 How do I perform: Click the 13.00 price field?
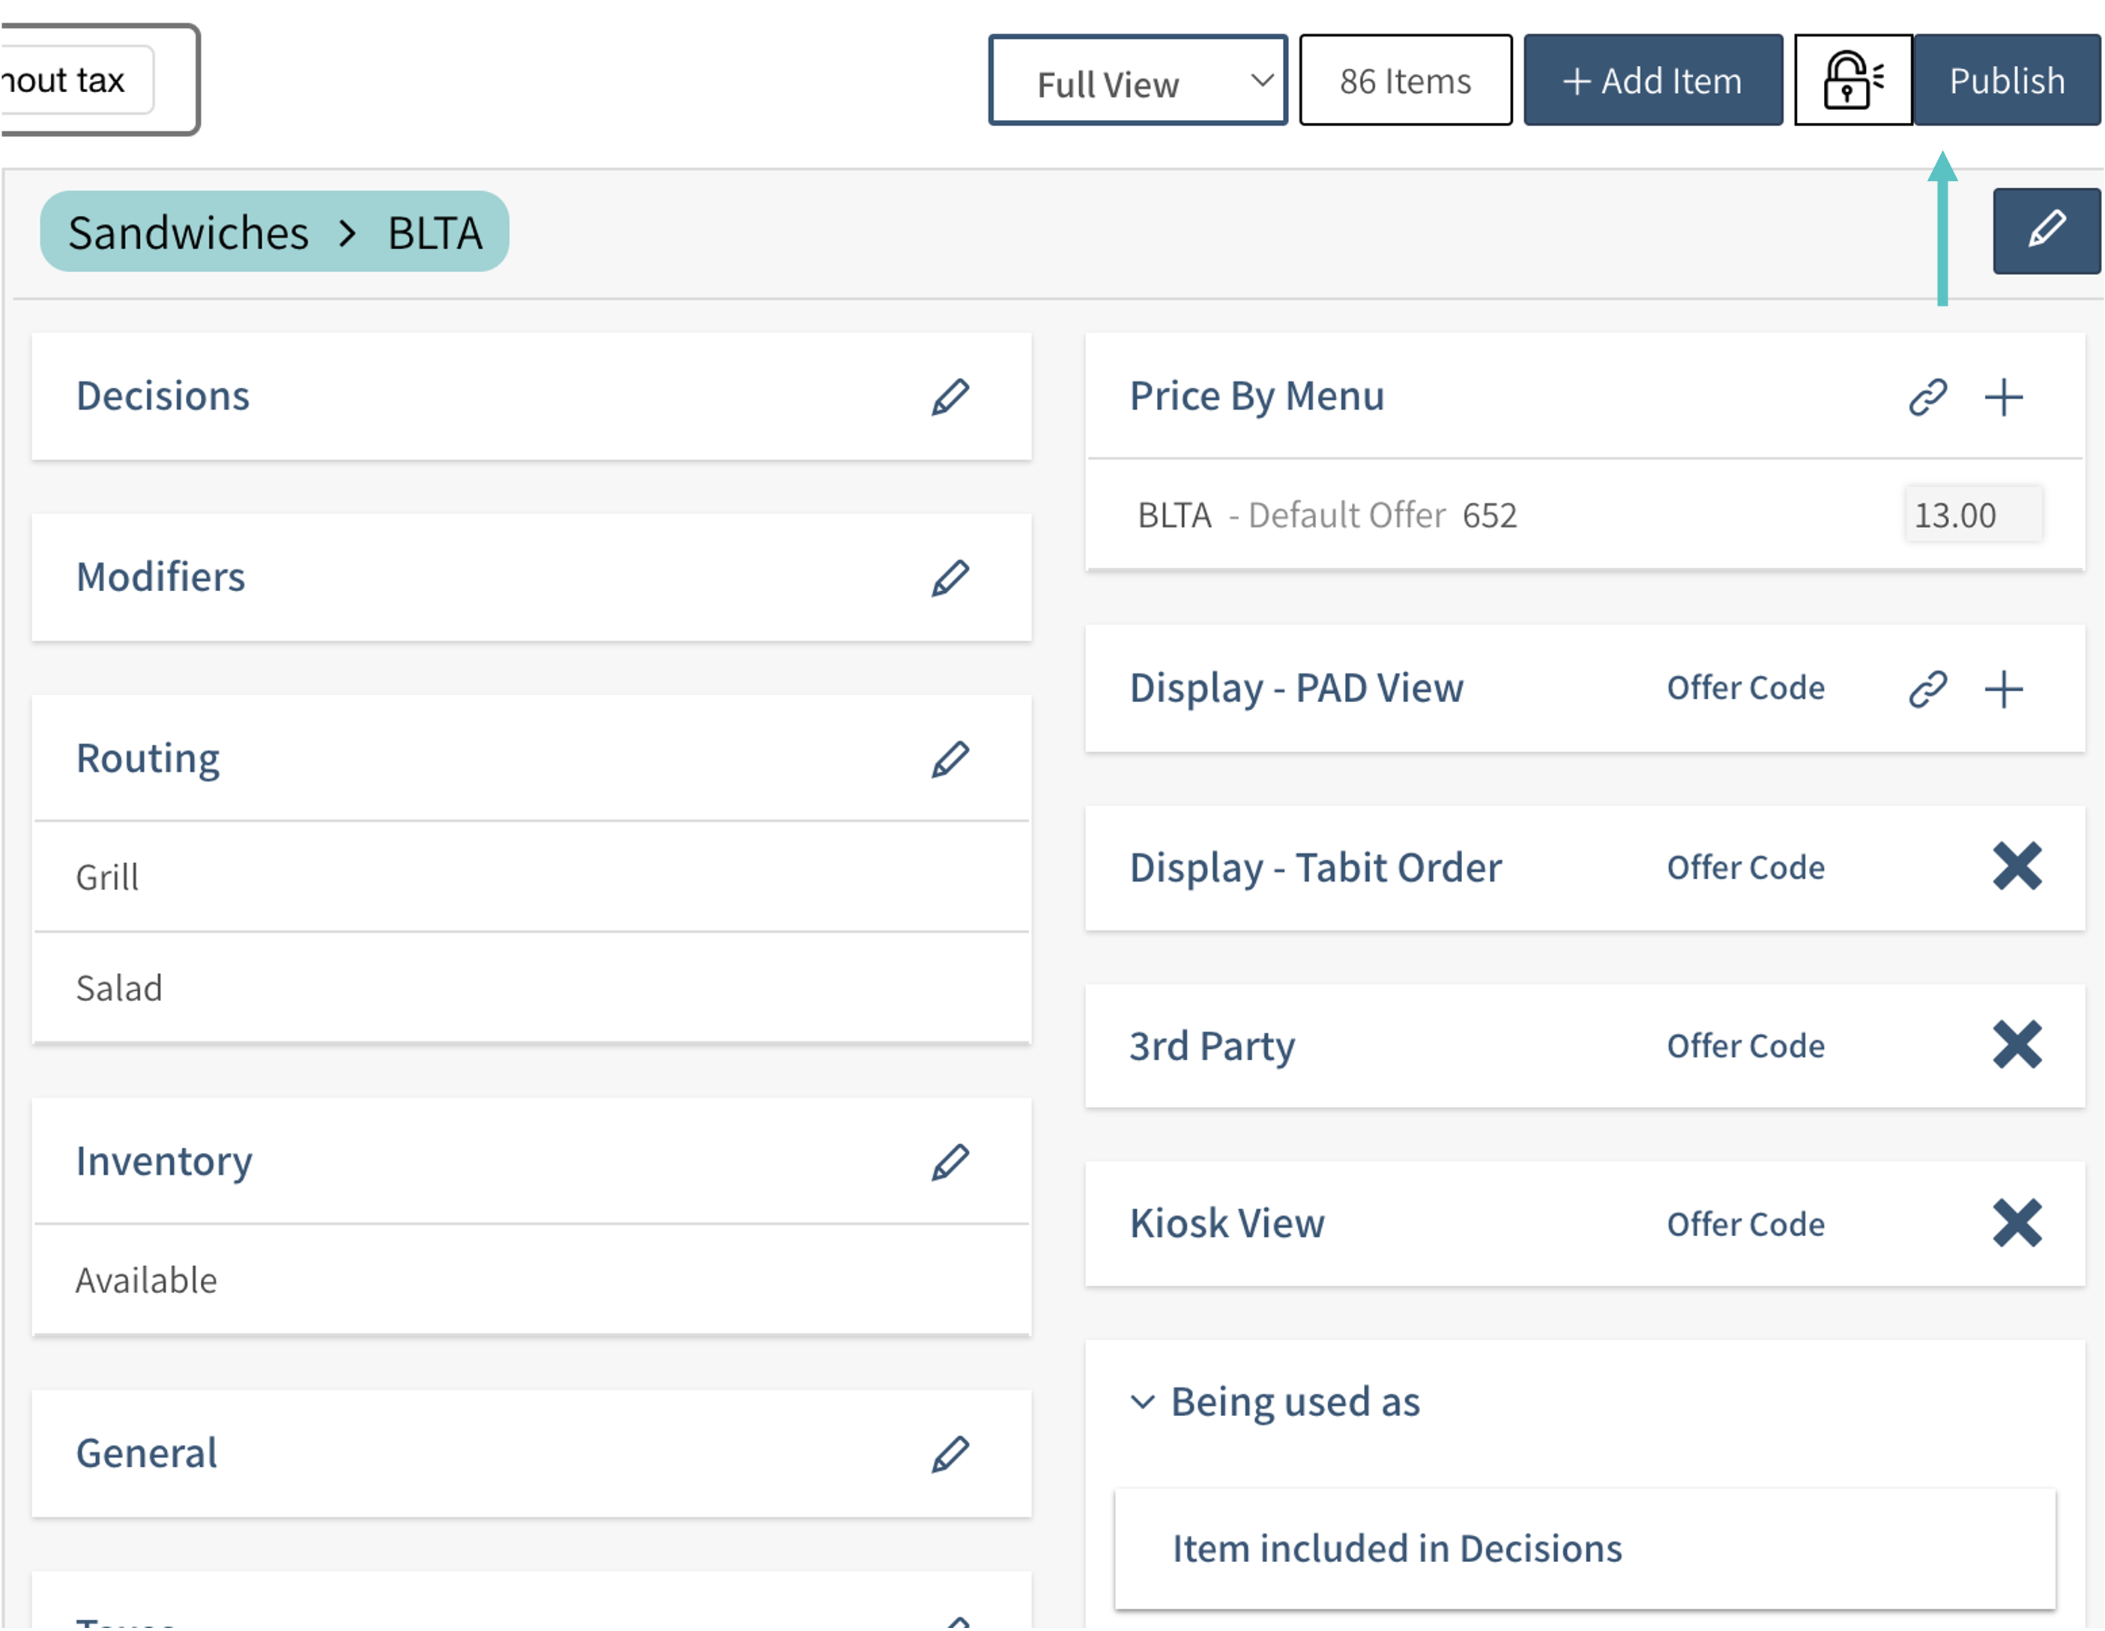tap(1971, 515)
